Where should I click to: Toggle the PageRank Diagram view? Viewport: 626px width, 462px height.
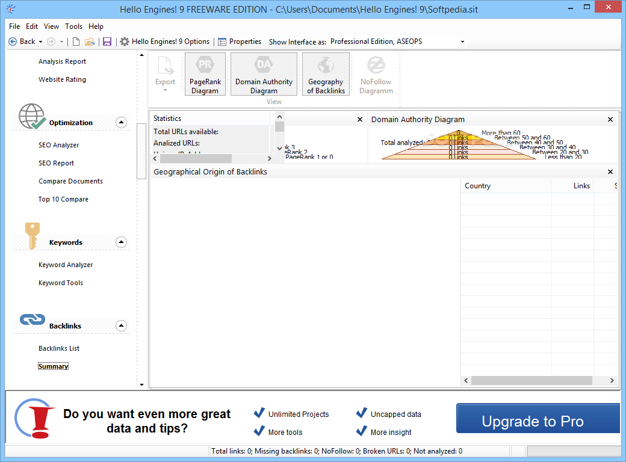pyautogui.click(x=205, y=74)
